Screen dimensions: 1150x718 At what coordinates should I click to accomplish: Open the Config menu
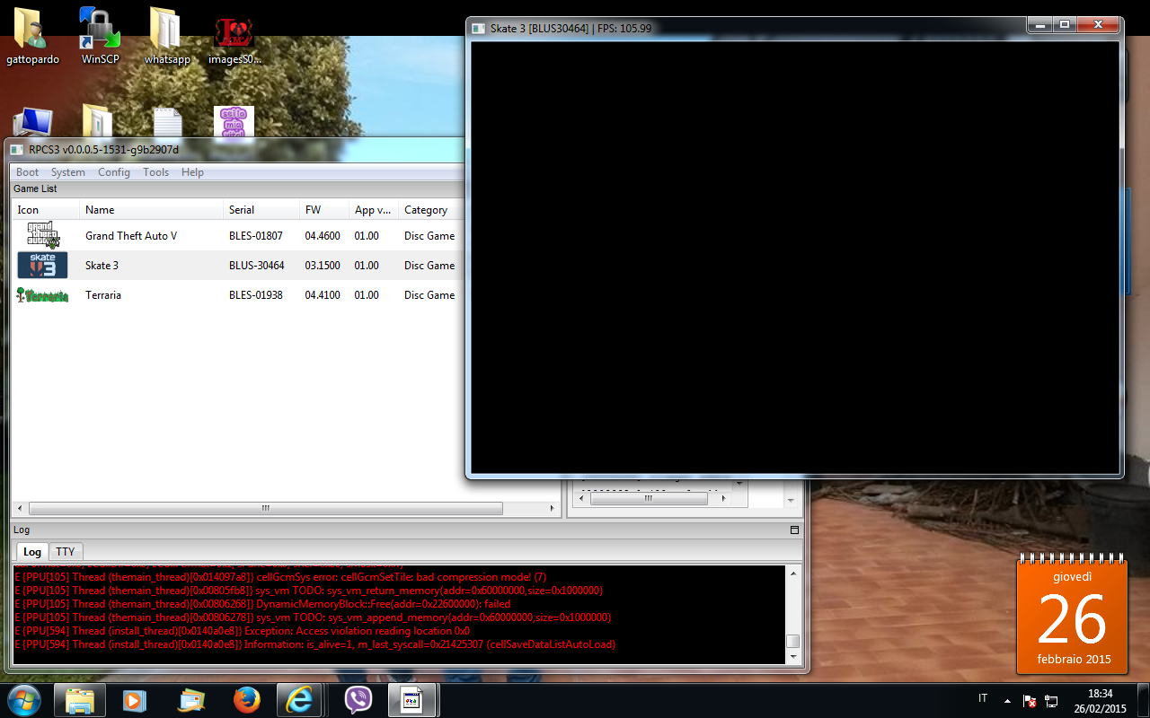pos(114,172)
